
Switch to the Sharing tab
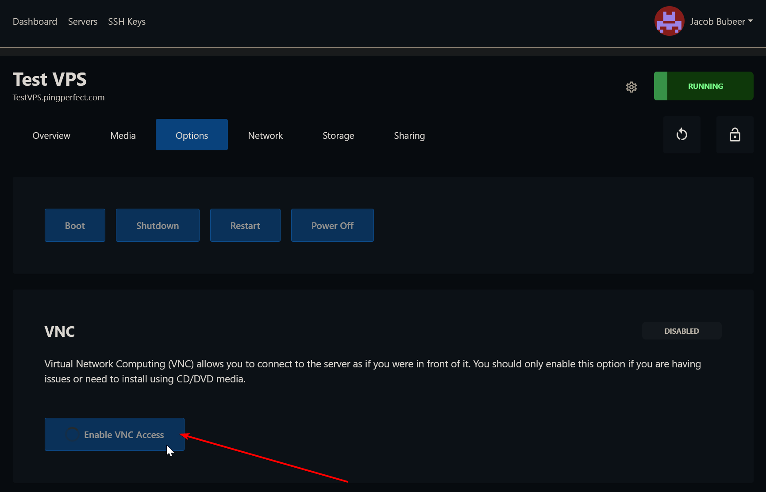(409, 135)
